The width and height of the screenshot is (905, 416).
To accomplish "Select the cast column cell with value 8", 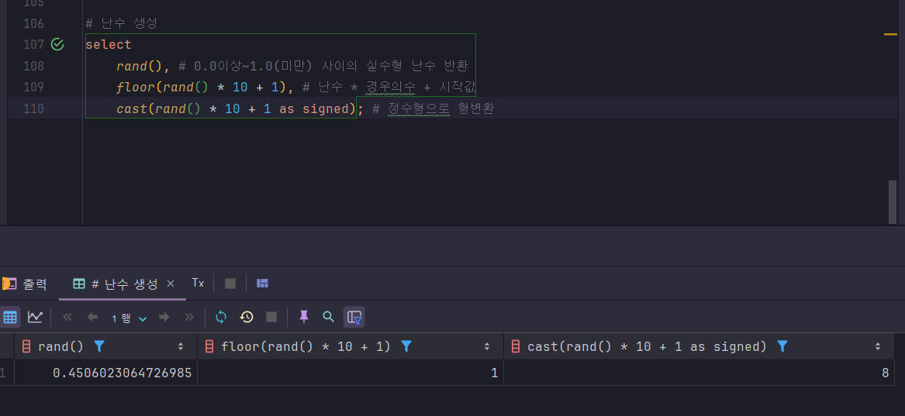I will [699, 373].
